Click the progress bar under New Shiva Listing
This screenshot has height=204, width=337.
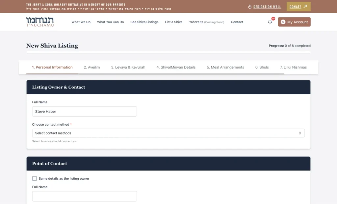pos(168,52)
